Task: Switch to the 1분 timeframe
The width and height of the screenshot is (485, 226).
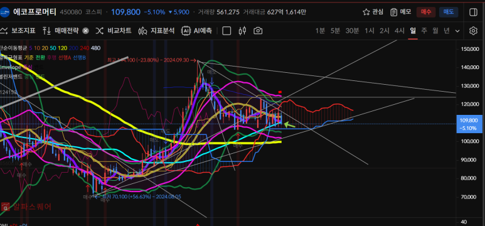Action: coord(320,31)
